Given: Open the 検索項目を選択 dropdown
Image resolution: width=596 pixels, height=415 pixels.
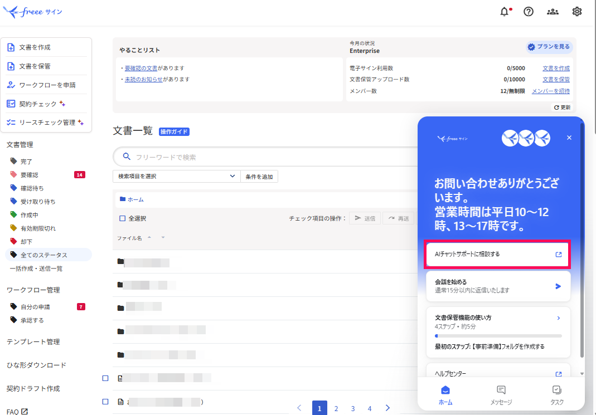Looking at the screenshot, I should [x=176, y=176].
